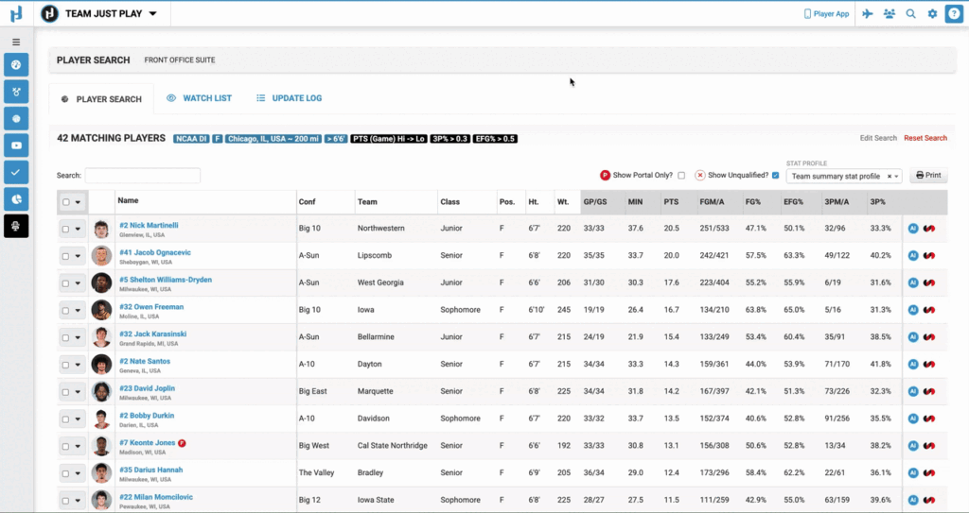
Task: Click the airplane travel icon in the top bar
Action: [x=867, y=14]
